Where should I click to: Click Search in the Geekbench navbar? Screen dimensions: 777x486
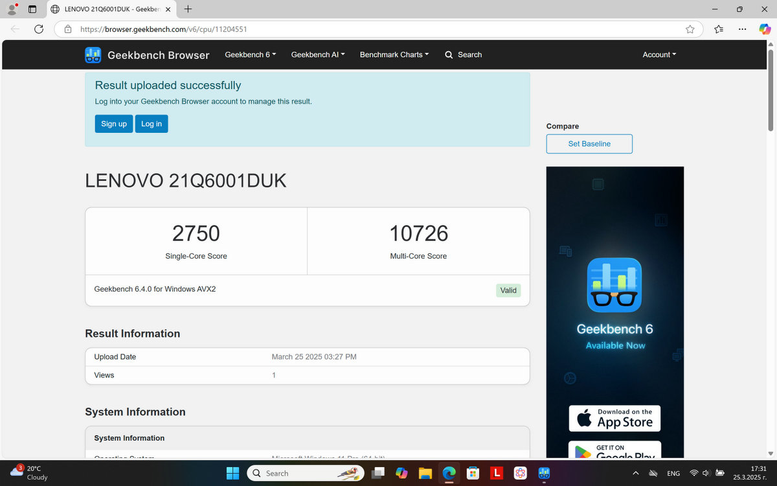click(x=463, y=55)
